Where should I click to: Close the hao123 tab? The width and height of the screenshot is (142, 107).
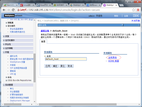[x=17, y=5]
